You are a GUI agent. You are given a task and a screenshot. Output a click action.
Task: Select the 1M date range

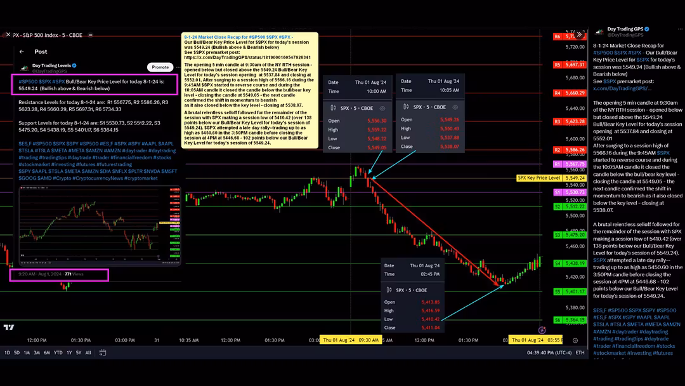click(x=27, y=352)
